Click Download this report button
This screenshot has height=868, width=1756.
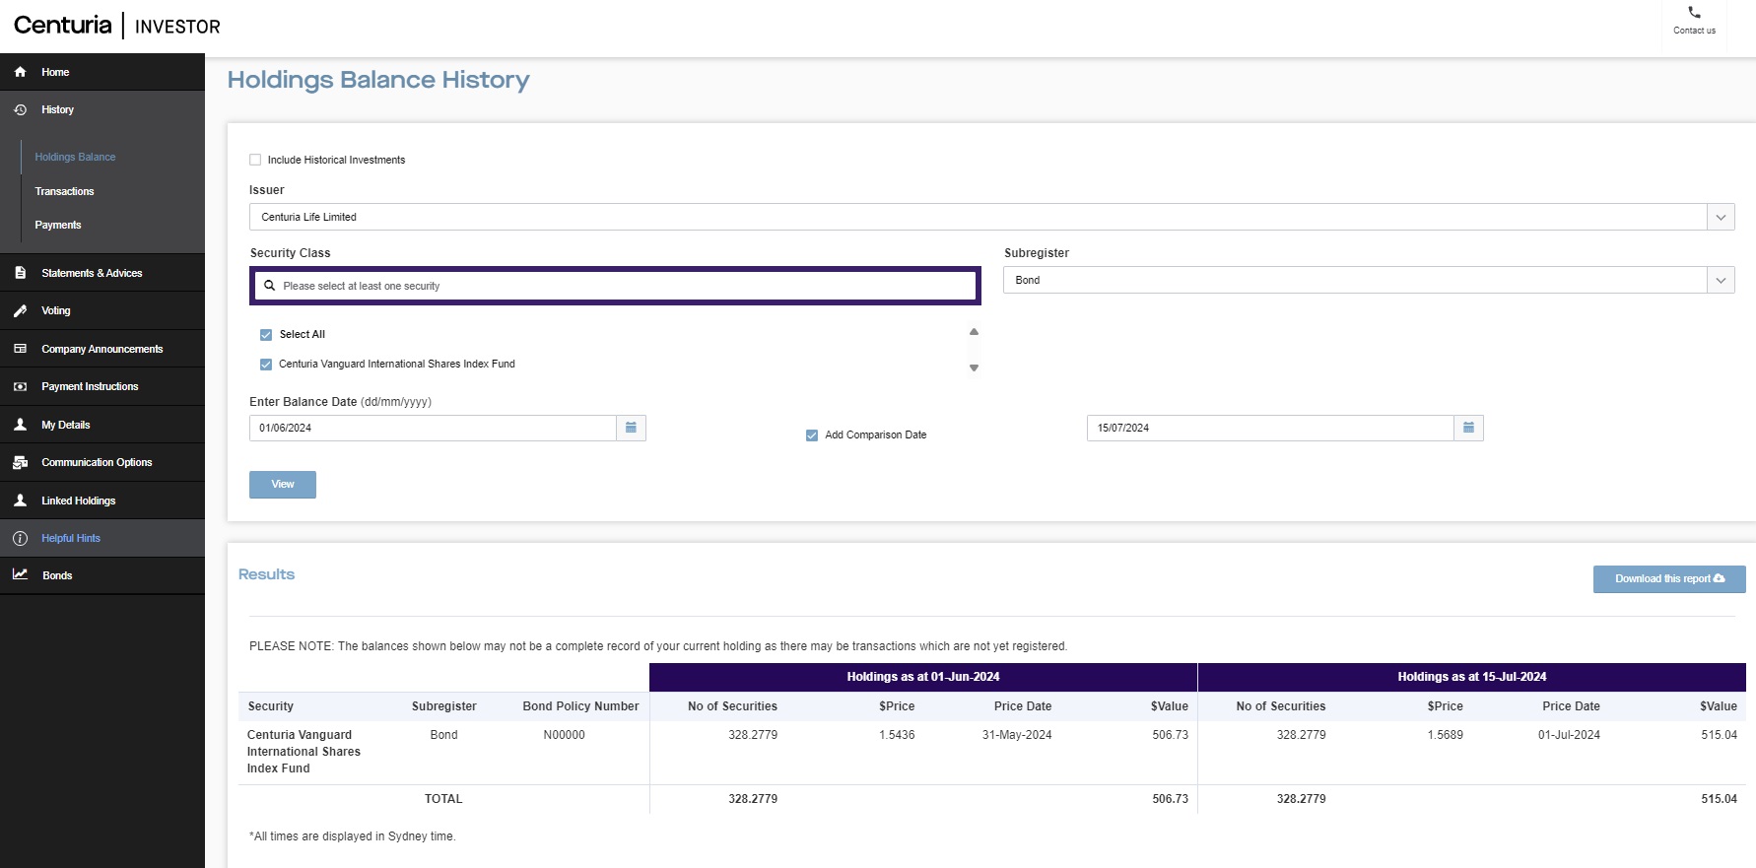click(1669, 579)
